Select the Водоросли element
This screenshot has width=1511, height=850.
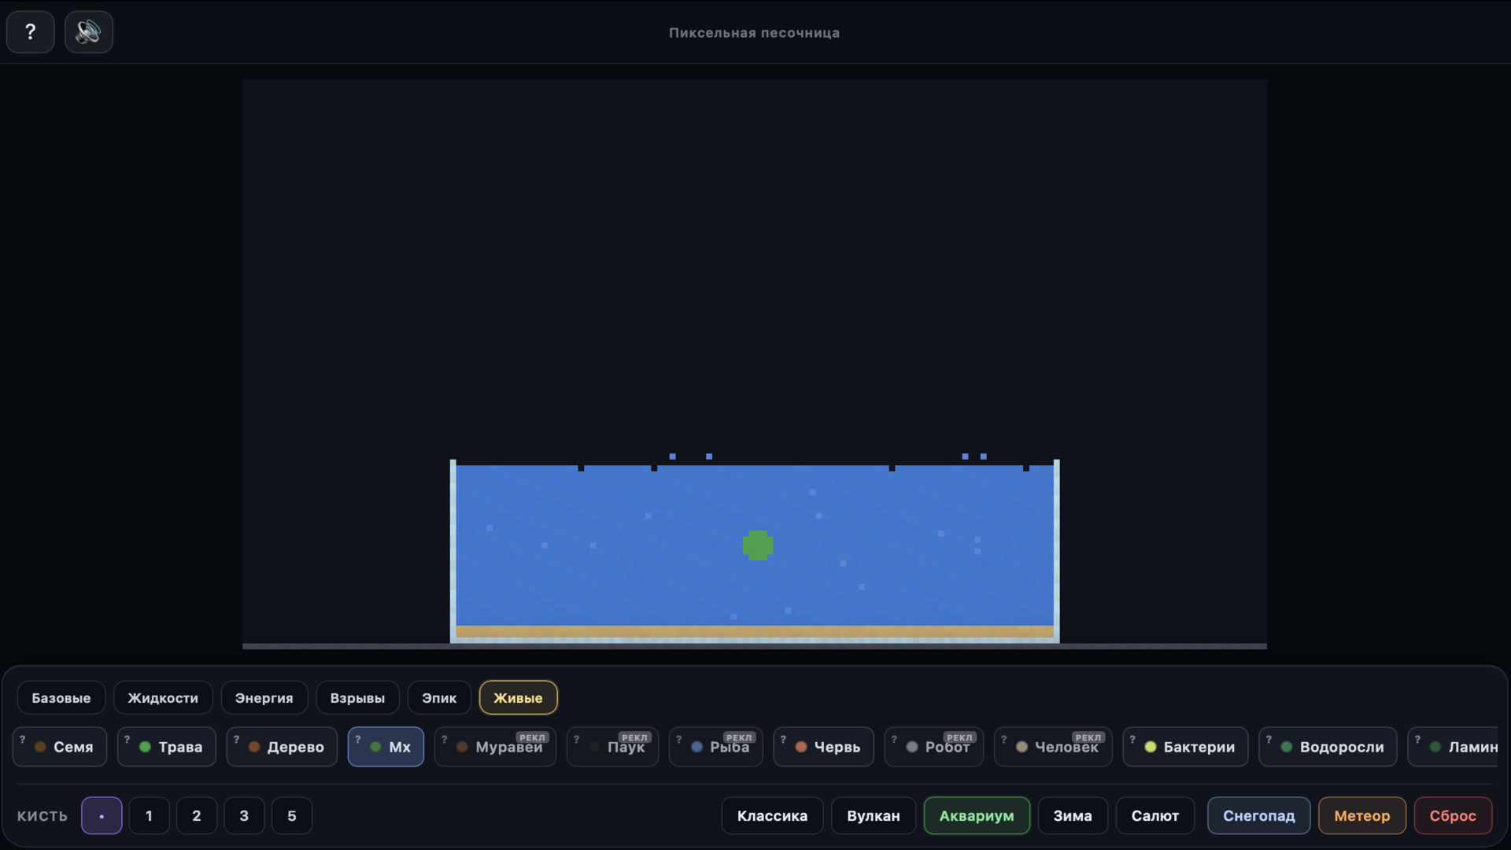click(1327, 747)
